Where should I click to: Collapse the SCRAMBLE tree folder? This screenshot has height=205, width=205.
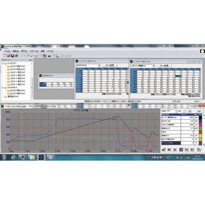pos(2,87)
